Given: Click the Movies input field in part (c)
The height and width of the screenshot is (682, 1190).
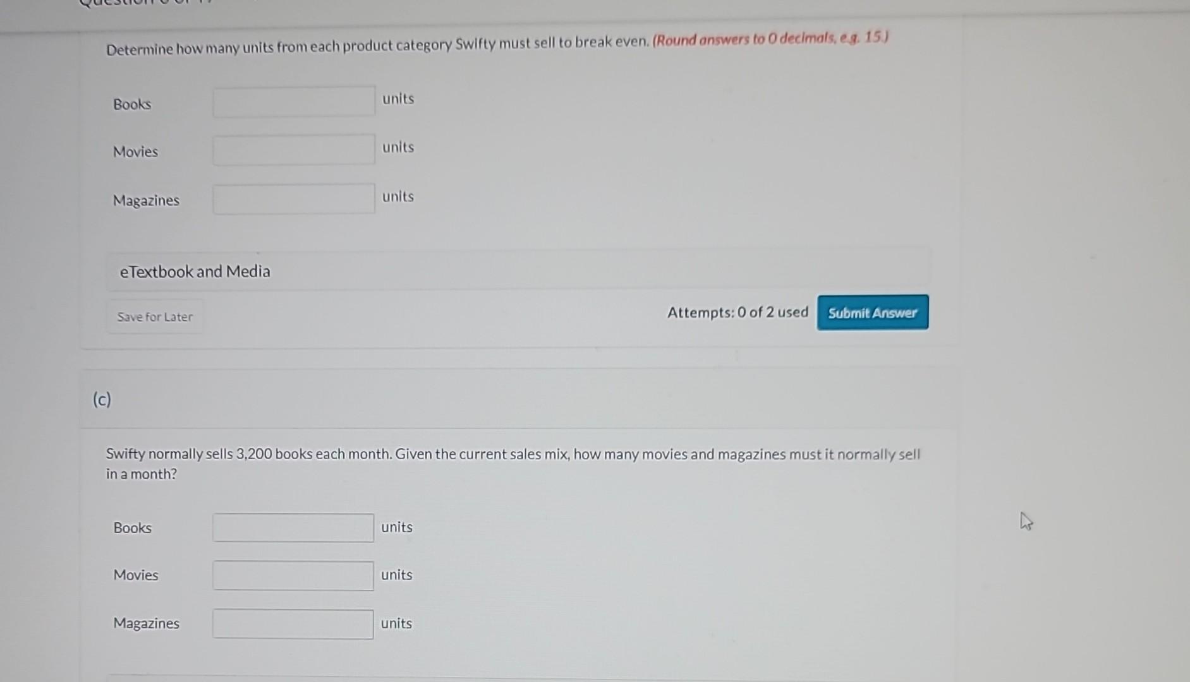Looking at the screenshot, I should 292,575.
